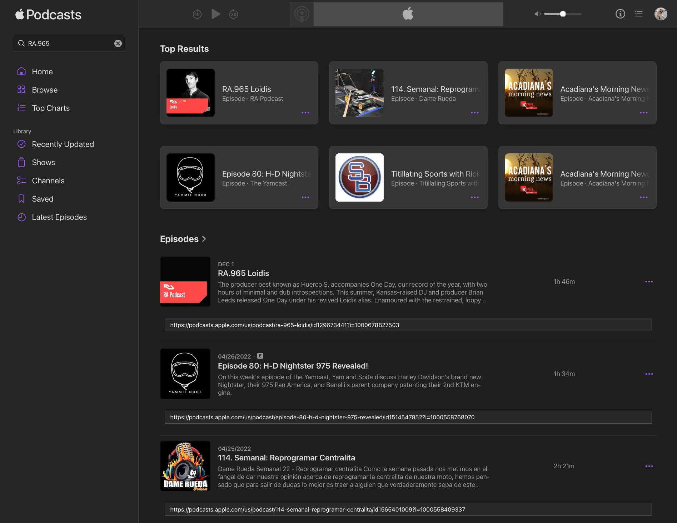Viewport: 677px width, 523px height.
Task: Click the Saved bookmark icon
Action: coord(21,199)
